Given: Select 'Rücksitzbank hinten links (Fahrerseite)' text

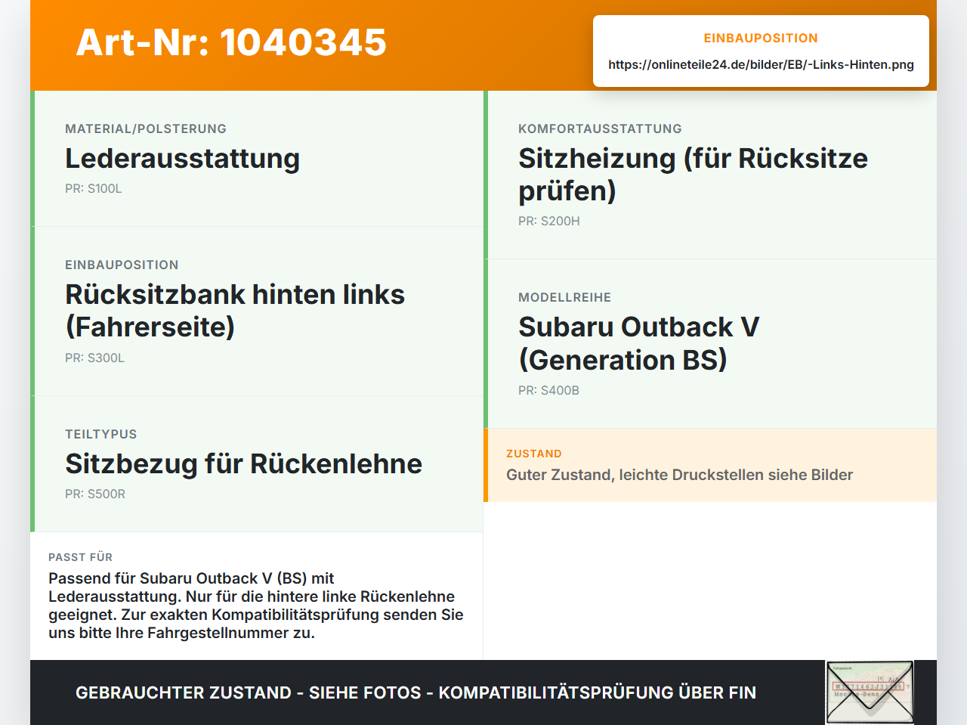Looking at the screenshot, I should pos(235,311).
